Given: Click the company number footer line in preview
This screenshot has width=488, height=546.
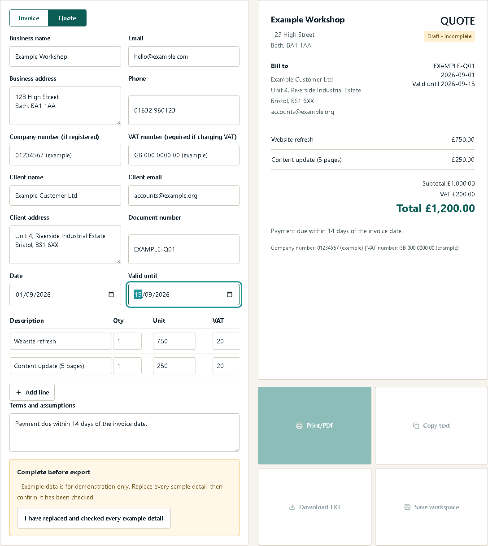Looking at the screenshot, I should click(365, 248).
